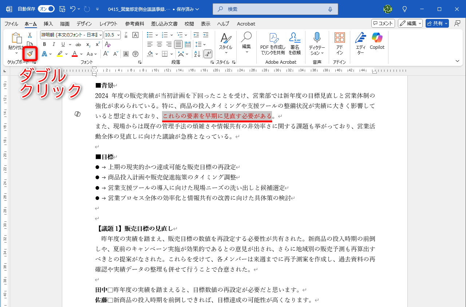Viewport: 466px width, 307px height.
Task: Select the Format Painter tool
Action: tap(30, 54)
